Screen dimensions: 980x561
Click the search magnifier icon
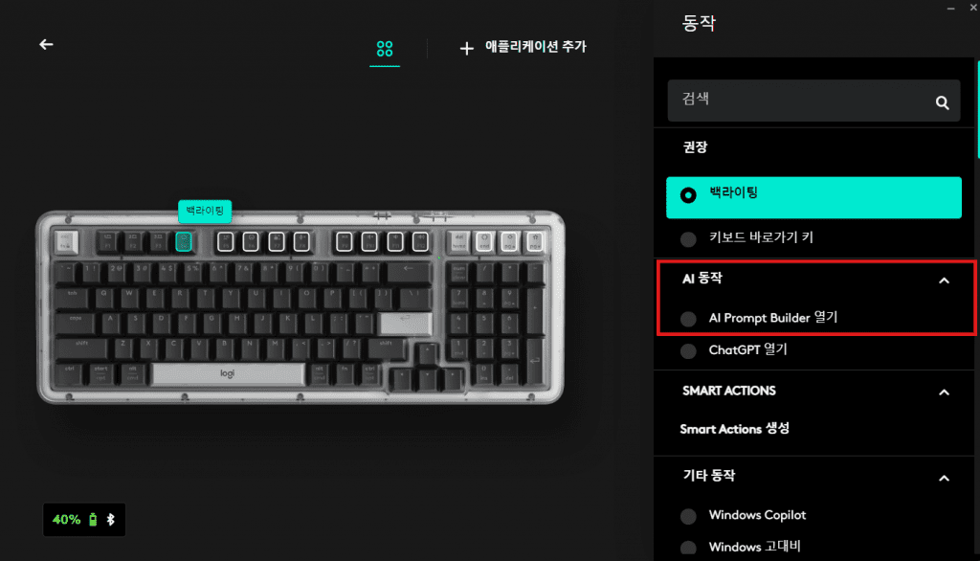coord(942,101)
